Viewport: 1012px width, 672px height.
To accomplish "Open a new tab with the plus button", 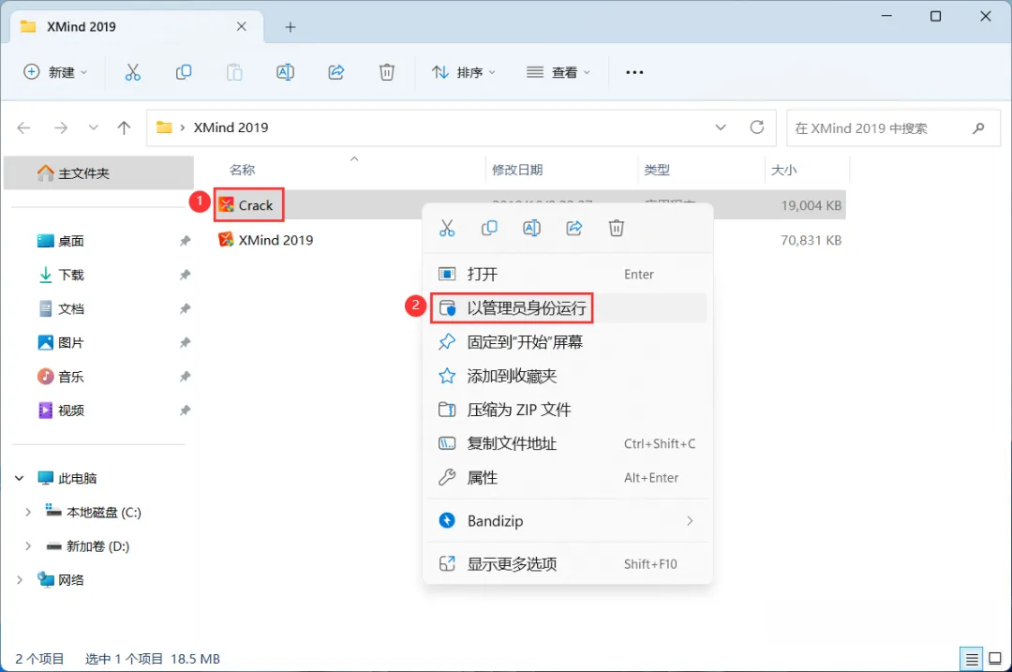I will point(290,27).
